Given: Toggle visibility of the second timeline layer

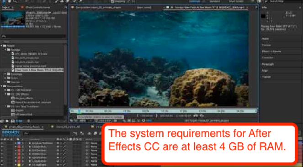Looking at the screenshot, I should pyautogui.click(x=2, y=147).
